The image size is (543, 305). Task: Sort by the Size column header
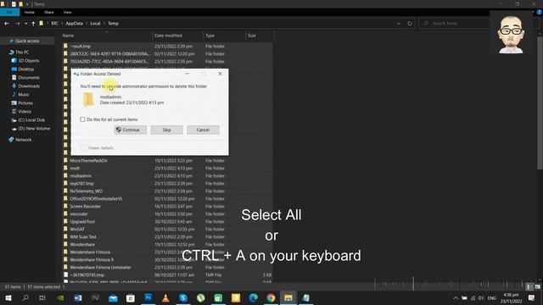(260, 36)
